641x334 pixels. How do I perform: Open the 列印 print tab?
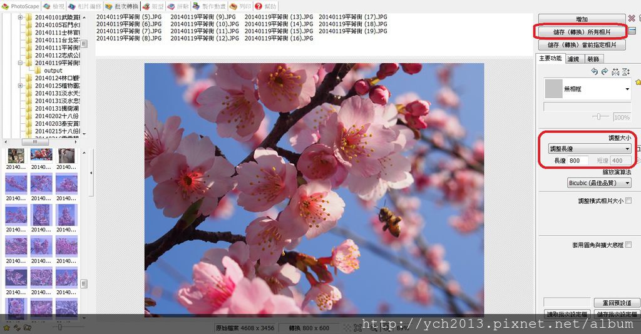240,6
